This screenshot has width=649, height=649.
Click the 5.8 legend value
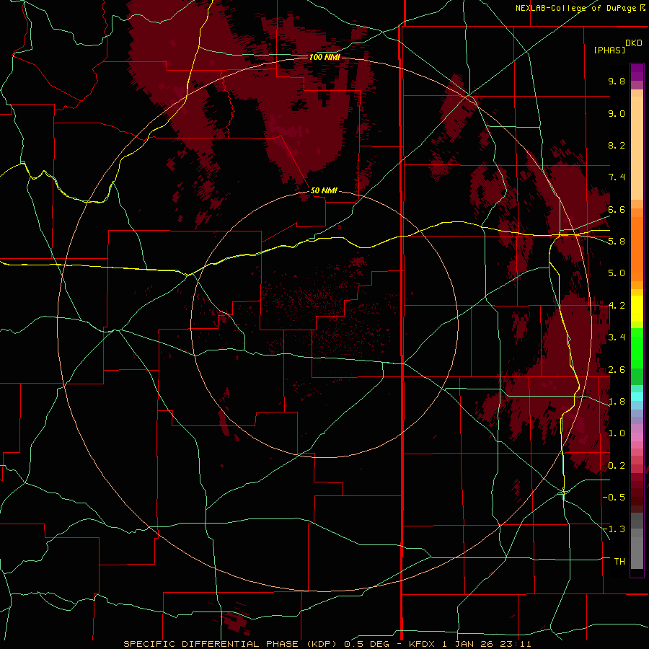click(x=617, y=242)
